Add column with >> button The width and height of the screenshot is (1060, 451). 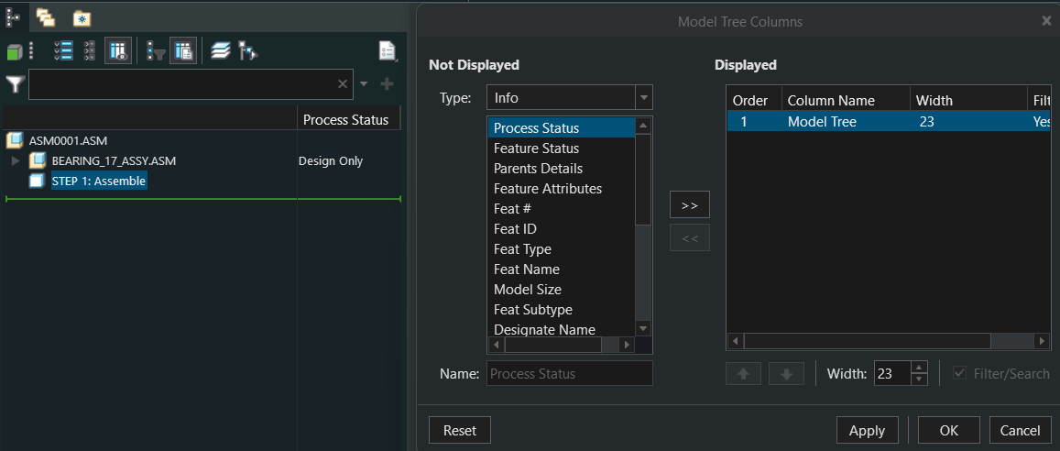click(690, 205)
